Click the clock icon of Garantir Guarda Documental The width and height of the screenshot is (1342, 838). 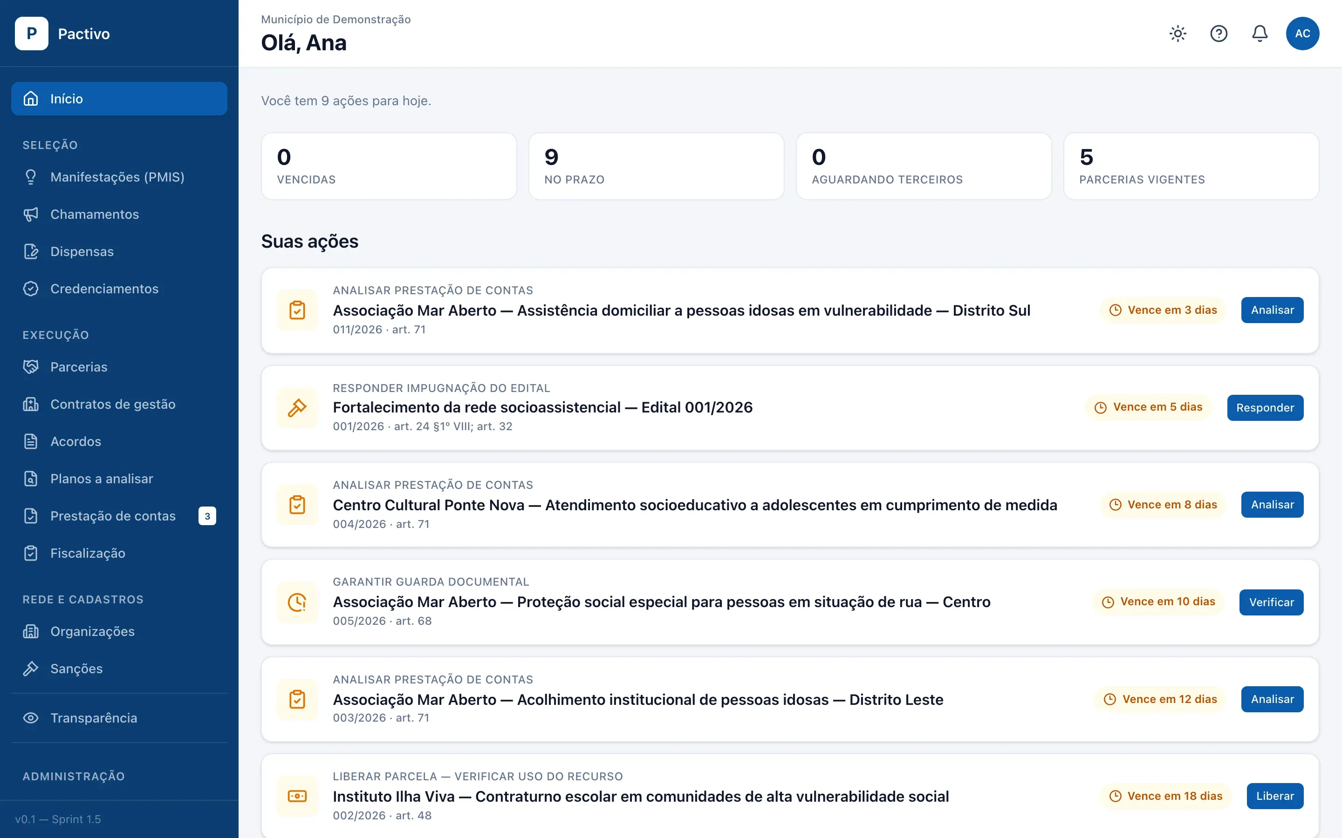coord(297,602)
